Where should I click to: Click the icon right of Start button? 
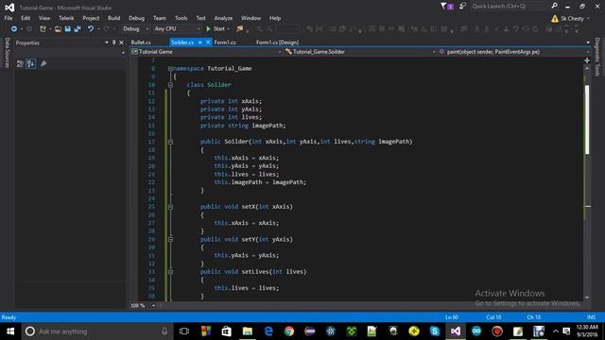point(240,29)
